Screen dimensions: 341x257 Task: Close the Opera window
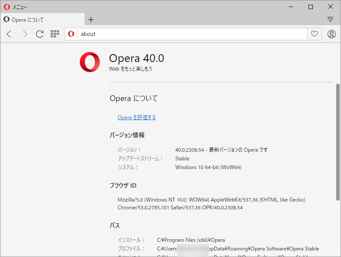330,7
